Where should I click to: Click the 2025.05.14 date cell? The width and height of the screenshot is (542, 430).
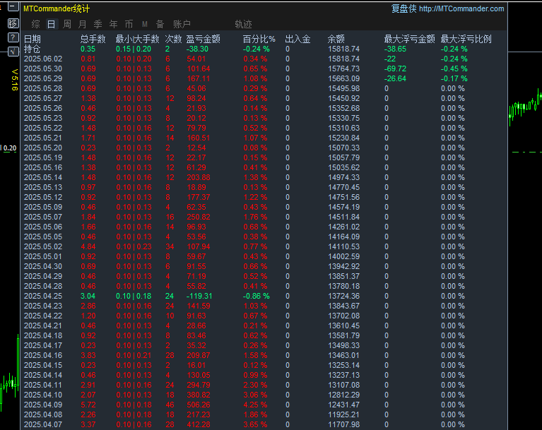tap(43, 177)
